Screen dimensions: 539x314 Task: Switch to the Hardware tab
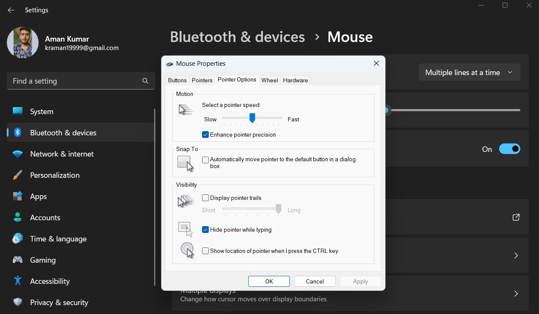(295, 80)
